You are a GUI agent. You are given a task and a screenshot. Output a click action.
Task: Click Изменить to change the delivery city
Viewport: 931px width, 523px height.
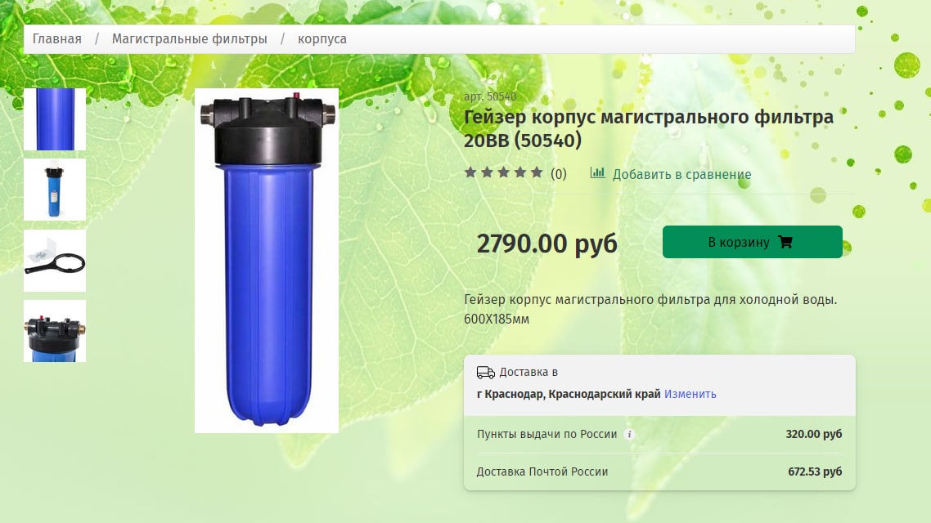(x=690, y=394)
